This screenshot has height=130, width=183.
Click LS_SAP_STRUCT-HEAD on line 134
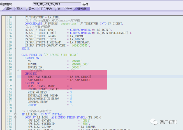pyautogui.click(x=39, y=30)
